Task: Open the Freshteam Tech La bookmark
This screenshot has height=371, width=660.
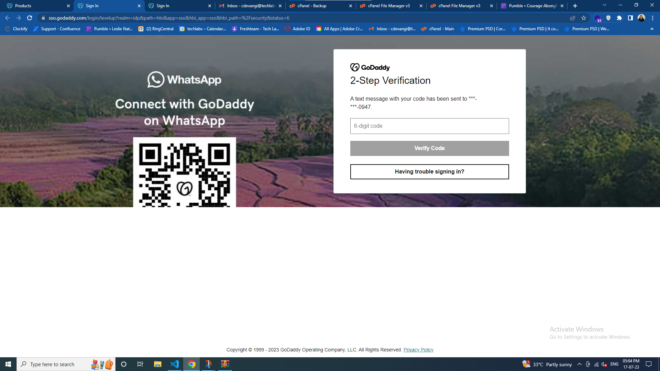Action: coord(255,29)
